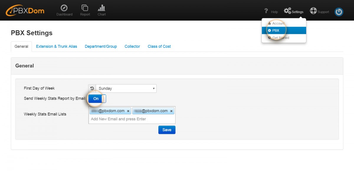The image size is (354, 171).
Task: Open the Report icon in navbar
Action: [85, 8]
